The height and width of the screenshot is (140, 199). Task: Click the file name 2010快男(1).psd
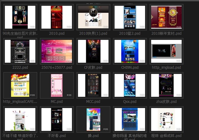[x=93, y=33]
